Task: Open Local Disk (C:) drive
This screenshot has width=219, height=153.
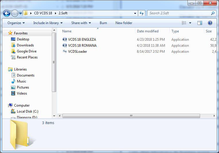Action: (x=28, y=111)
